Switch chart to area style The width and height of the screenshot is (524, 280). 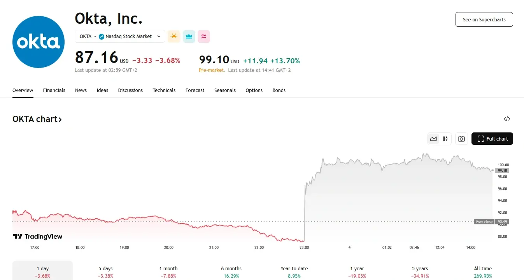433,139
